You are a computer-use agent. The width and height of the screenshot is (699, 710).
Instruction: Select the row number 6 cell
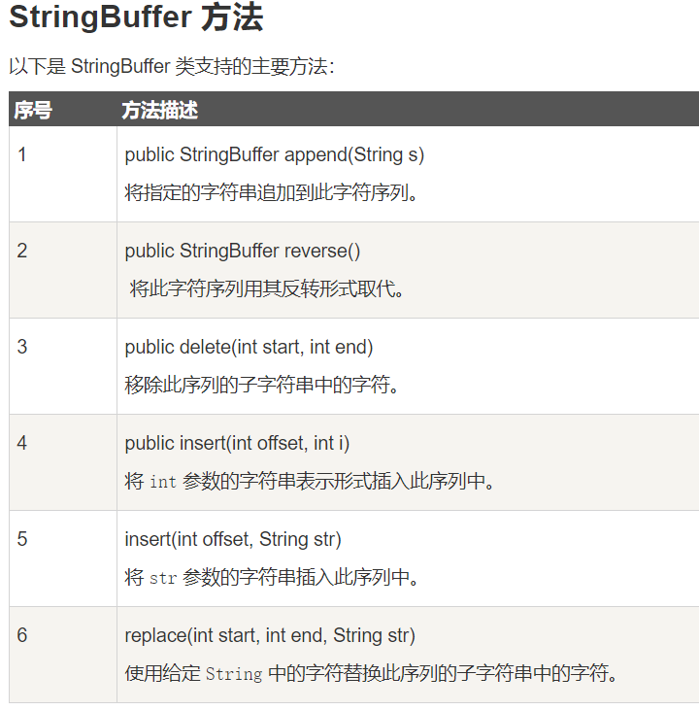coord(22,635)
